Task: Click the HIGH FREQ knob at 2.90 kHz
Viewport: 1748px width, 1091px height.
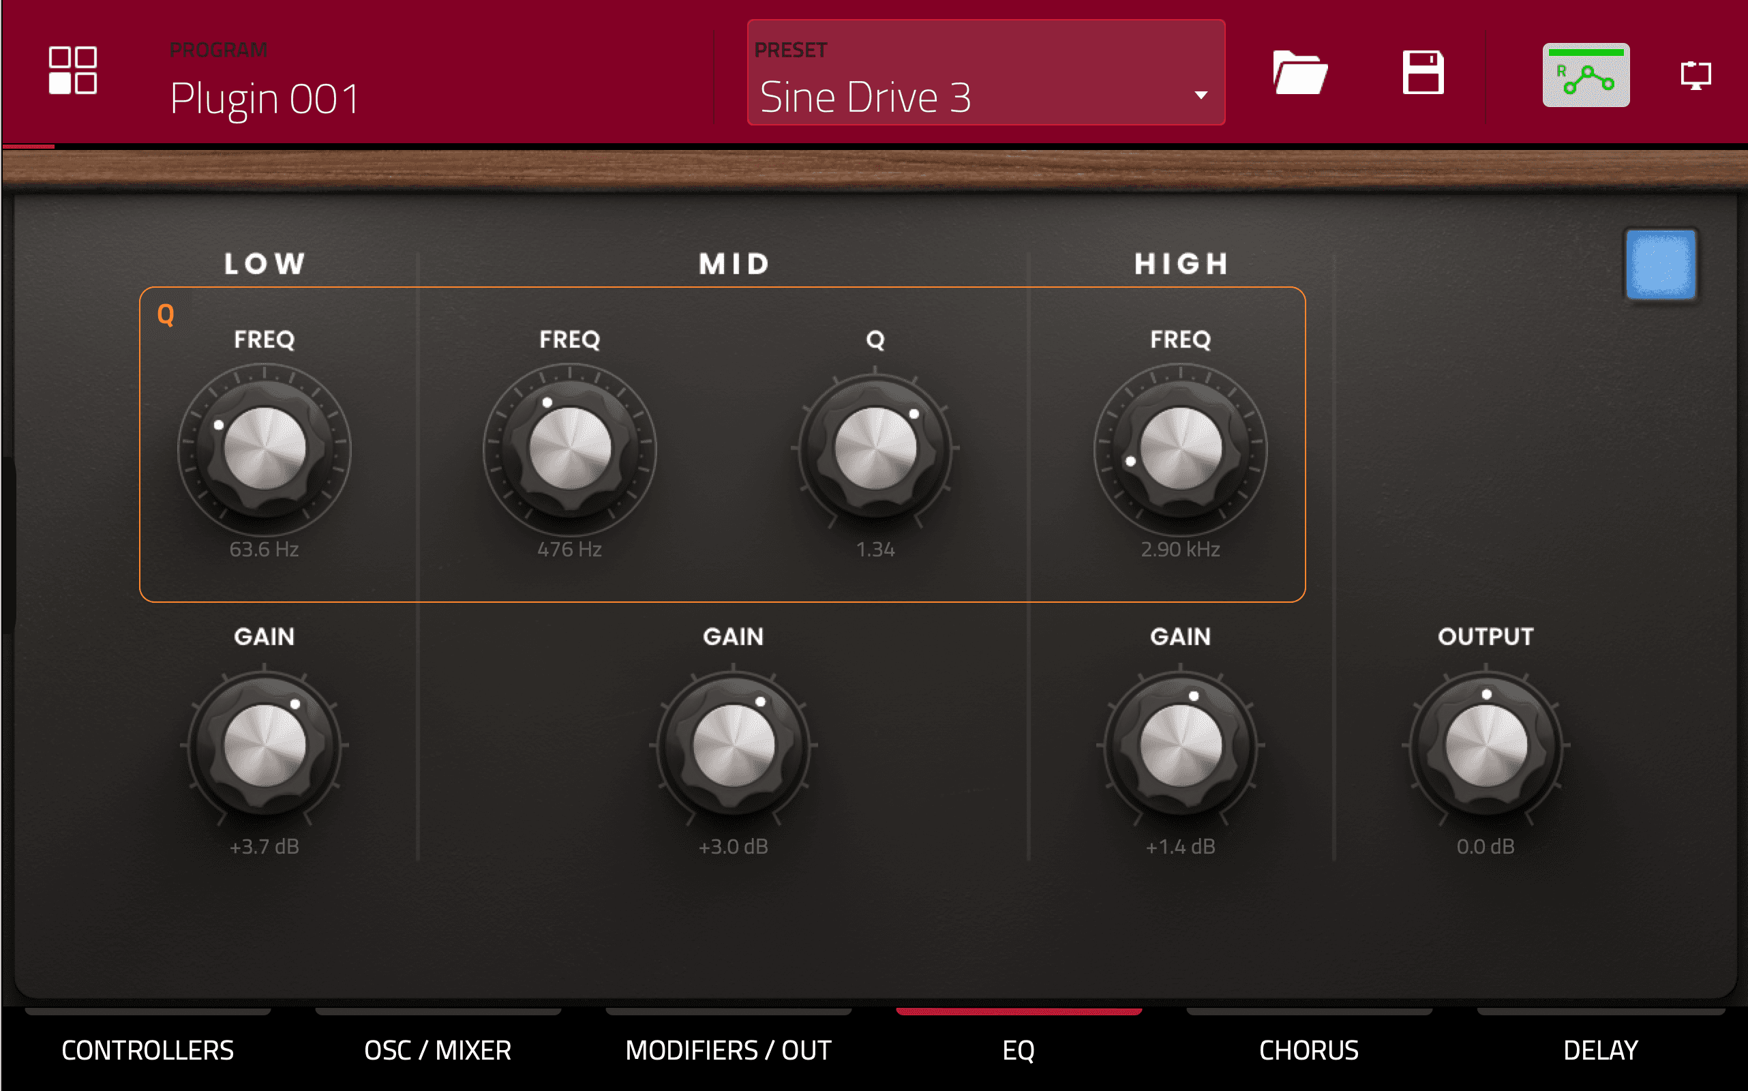Action: (x=1180, y=449)
